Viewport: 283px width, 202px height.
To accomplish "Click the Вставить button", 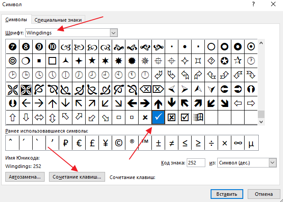I will (226, 194).
